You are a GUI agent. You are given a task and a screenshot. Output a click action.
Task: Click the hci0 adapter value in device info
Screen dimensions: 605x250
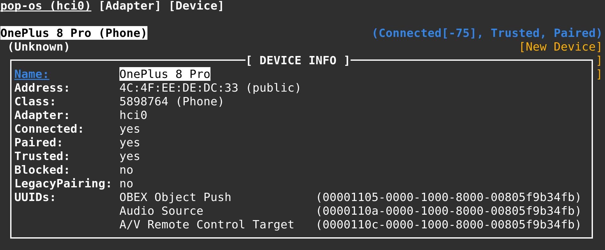[133, 115]
